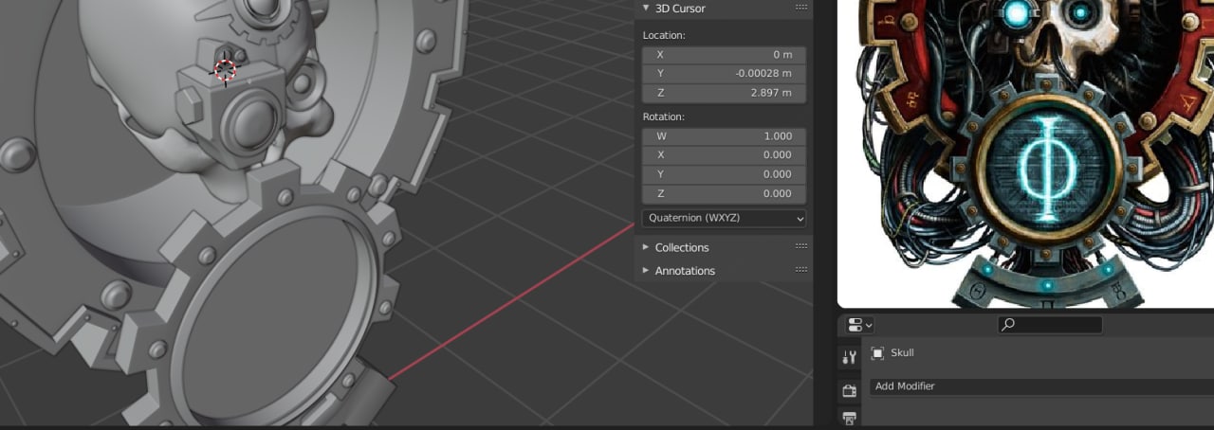Click the Rotation W value field

(x=724, y=136)
